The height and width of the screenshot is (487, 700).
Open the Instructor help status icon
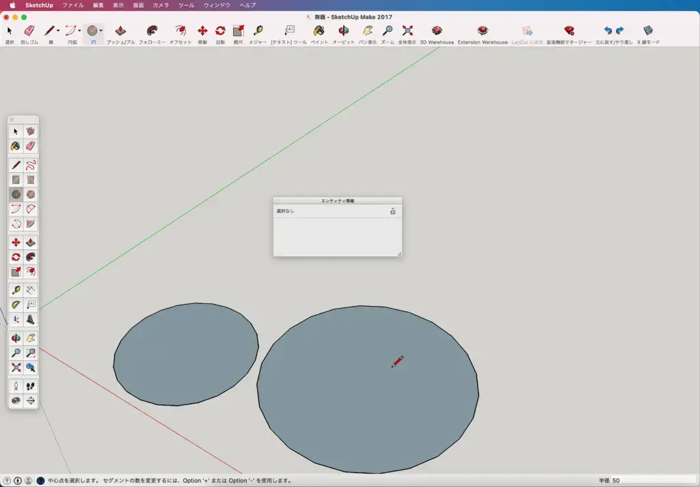(40, 480)
